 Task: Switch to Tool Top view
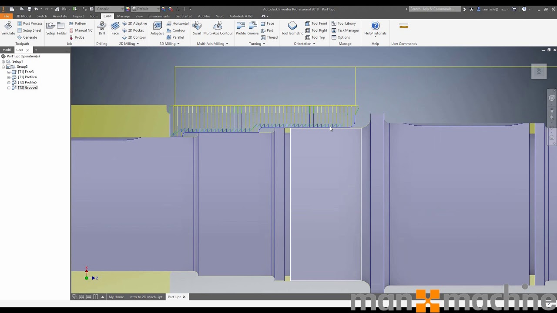pos(315,37)
